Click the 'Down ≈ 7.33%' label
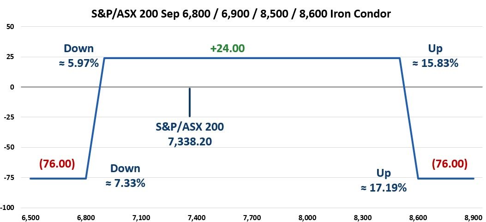 (x=125, y=176)
